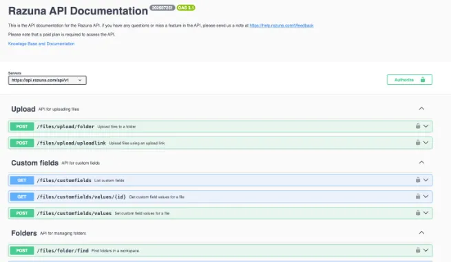The height and width of the screenshot is (262, 451).
Task: Click the /files/upload/uploadlink path text
Action: pyautogui.click(x=71, y=143)
